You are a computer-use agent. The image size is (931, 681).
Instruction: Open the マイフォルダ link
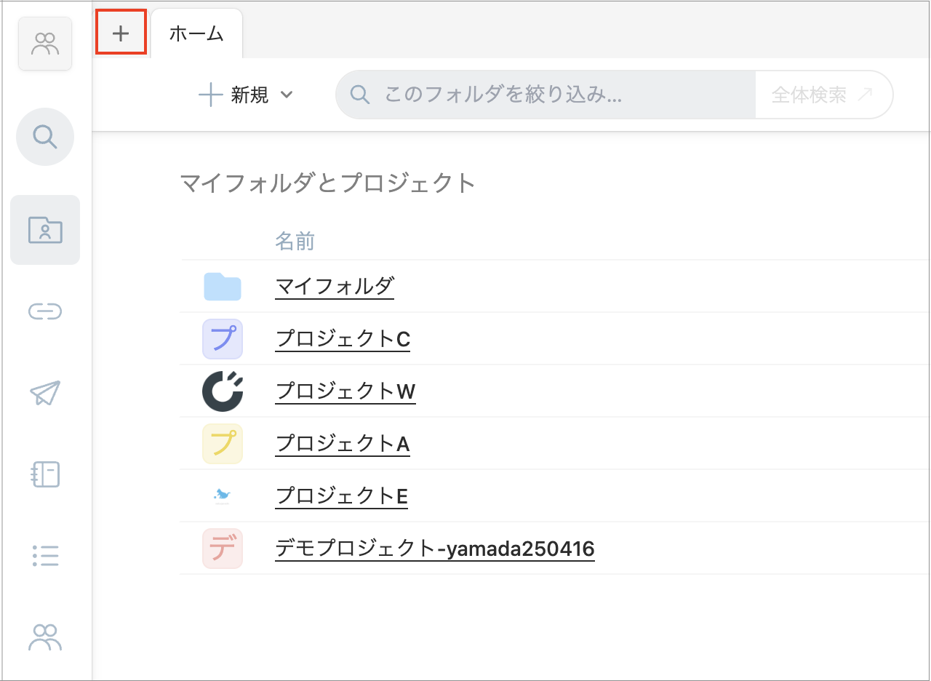click(335, 287)
